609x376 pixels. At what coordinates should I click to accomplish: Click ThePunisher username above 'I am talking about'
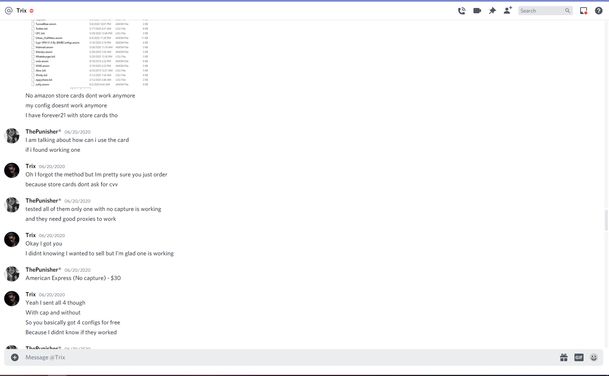(43, 132)
